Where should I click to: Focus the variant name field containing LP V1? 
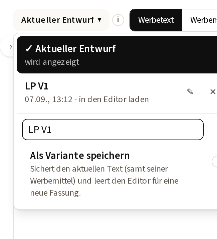click(x=113, y=130)
